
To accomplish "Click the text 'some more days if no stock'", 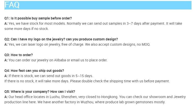I will coord(27,29).
